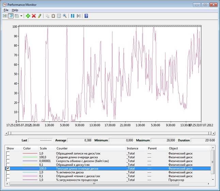Viewport: 220px width, 191px height.
Task: Click red color line of Обращений записи row
Action: 30,154
